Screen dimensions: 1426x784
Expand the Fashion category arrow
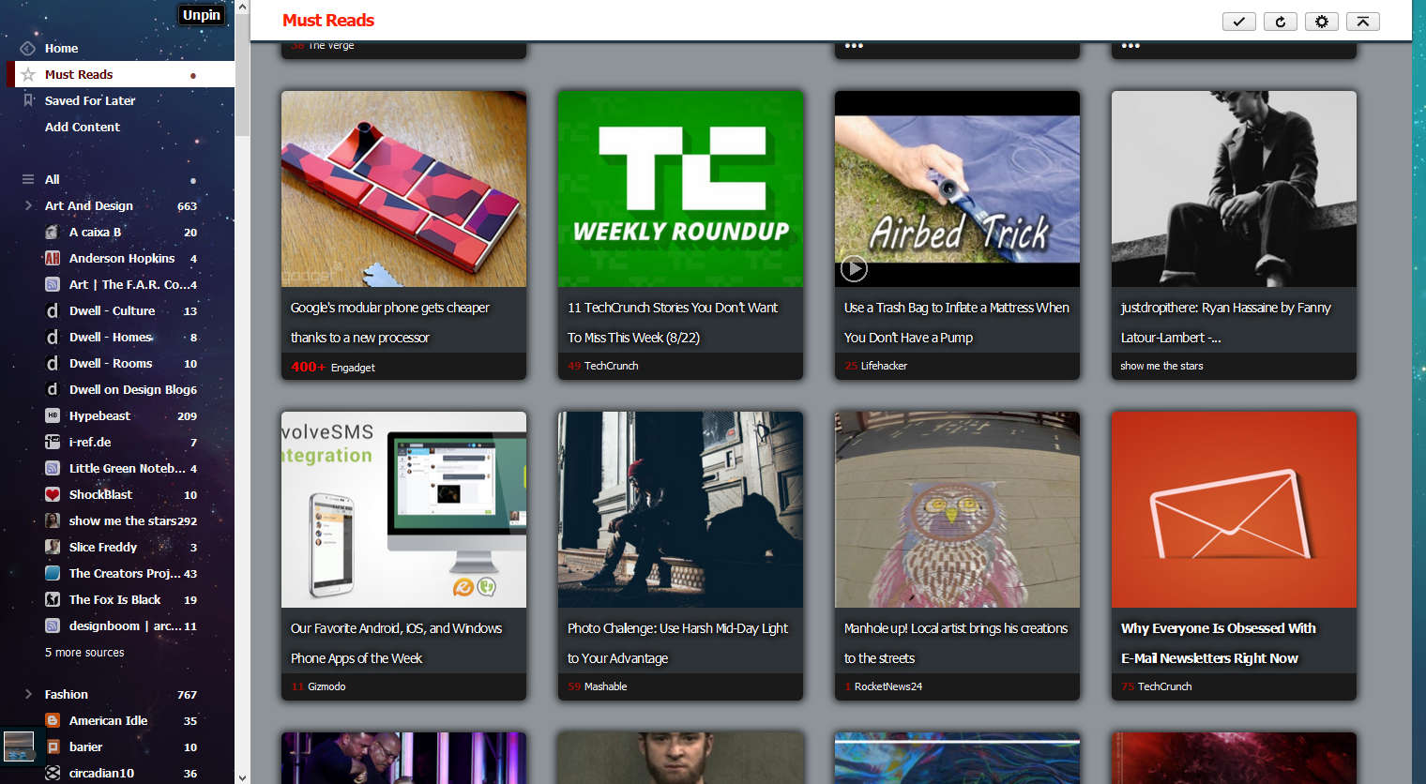pyautogui.click(x=28, y=694)
